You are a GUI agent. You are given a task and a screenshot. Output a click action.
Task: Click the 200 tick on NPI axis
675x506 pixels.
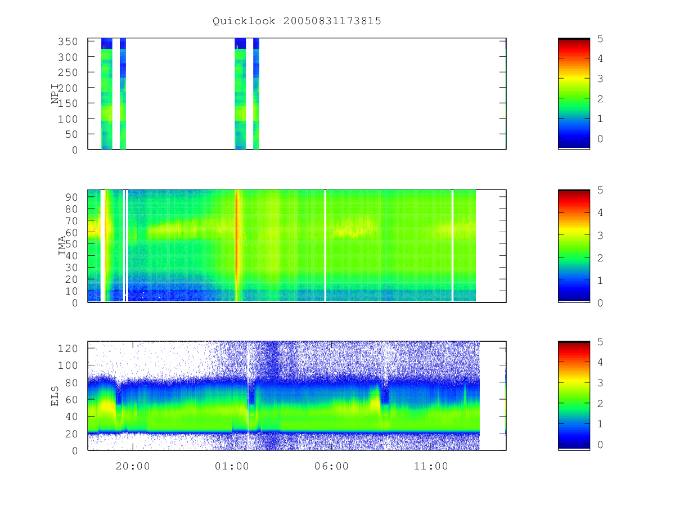pyautogui.click(x=67, y=88)
